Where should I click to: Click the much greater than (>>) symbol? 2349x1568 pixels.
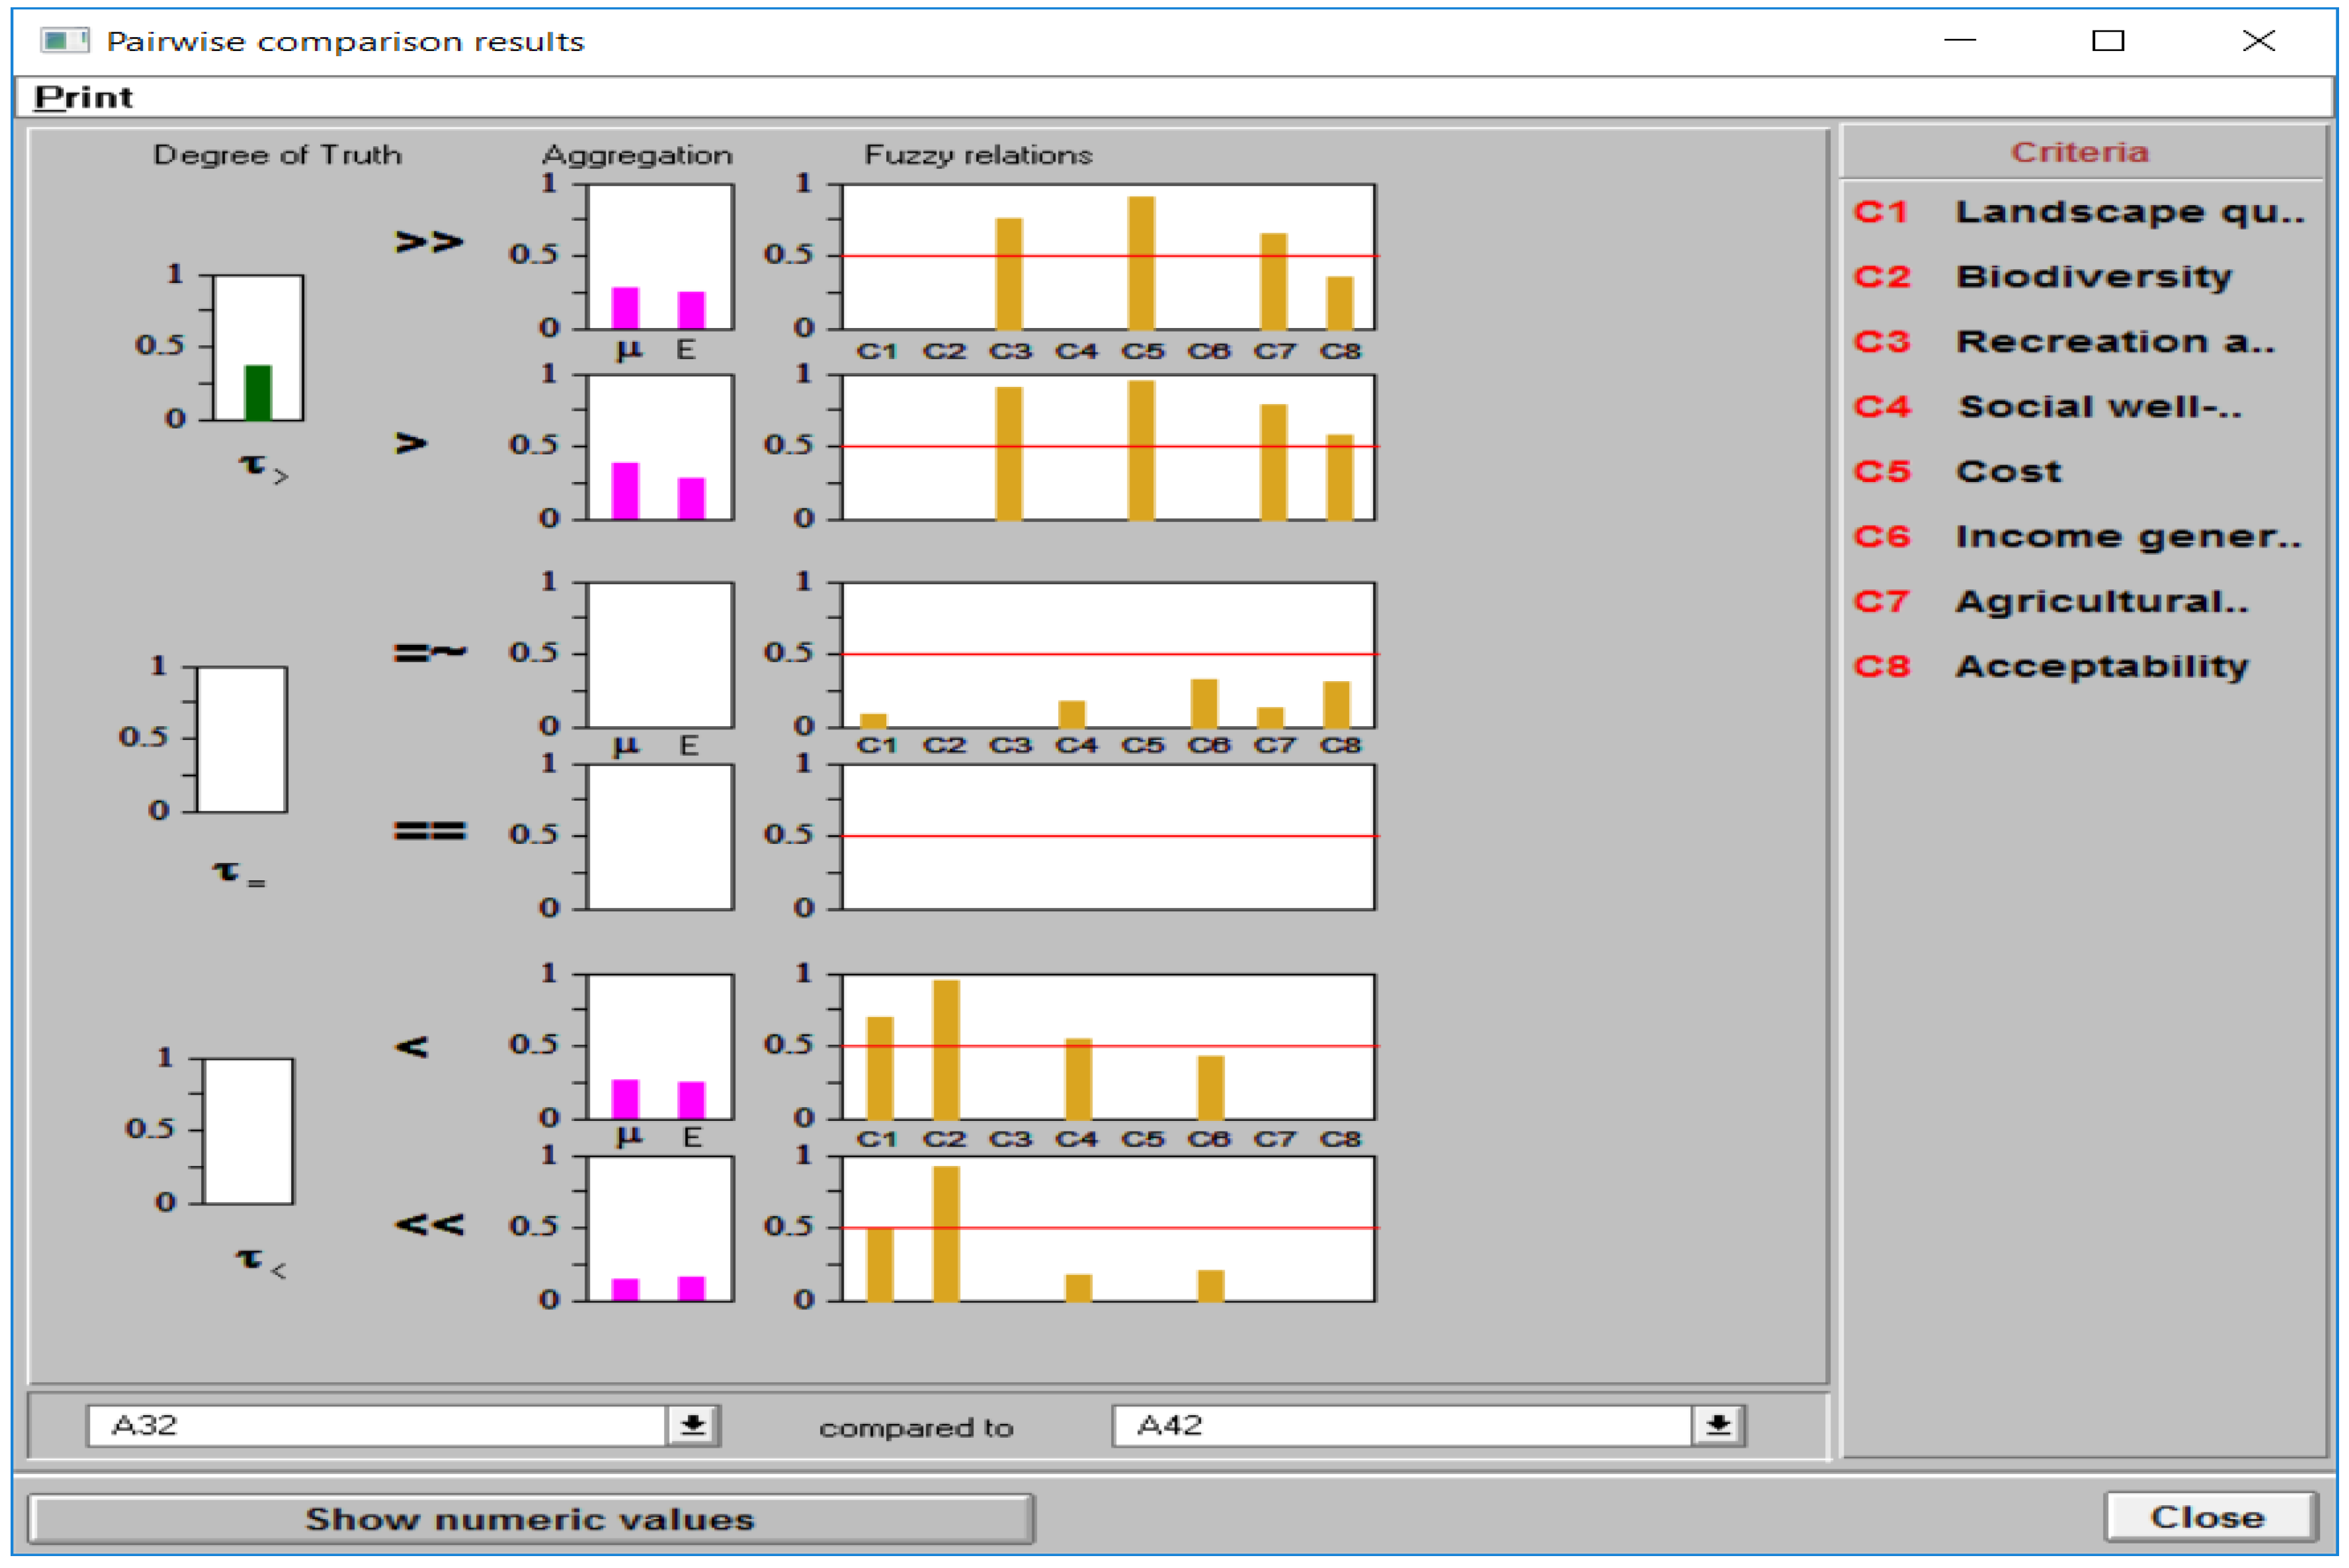tap(429, 242)
